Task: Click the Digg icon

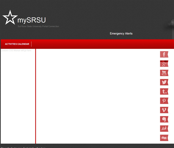Action: pos(164,138)
